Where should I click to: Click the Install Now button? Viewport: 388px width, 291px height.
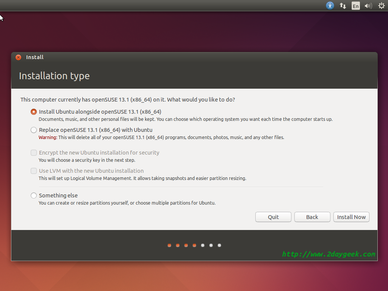coord(351,217)
